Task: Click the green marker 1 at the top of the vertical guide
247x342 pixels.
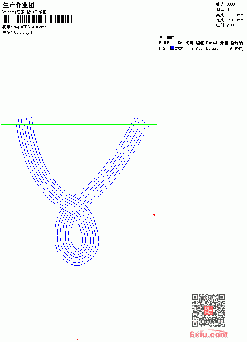Action: 152,37
